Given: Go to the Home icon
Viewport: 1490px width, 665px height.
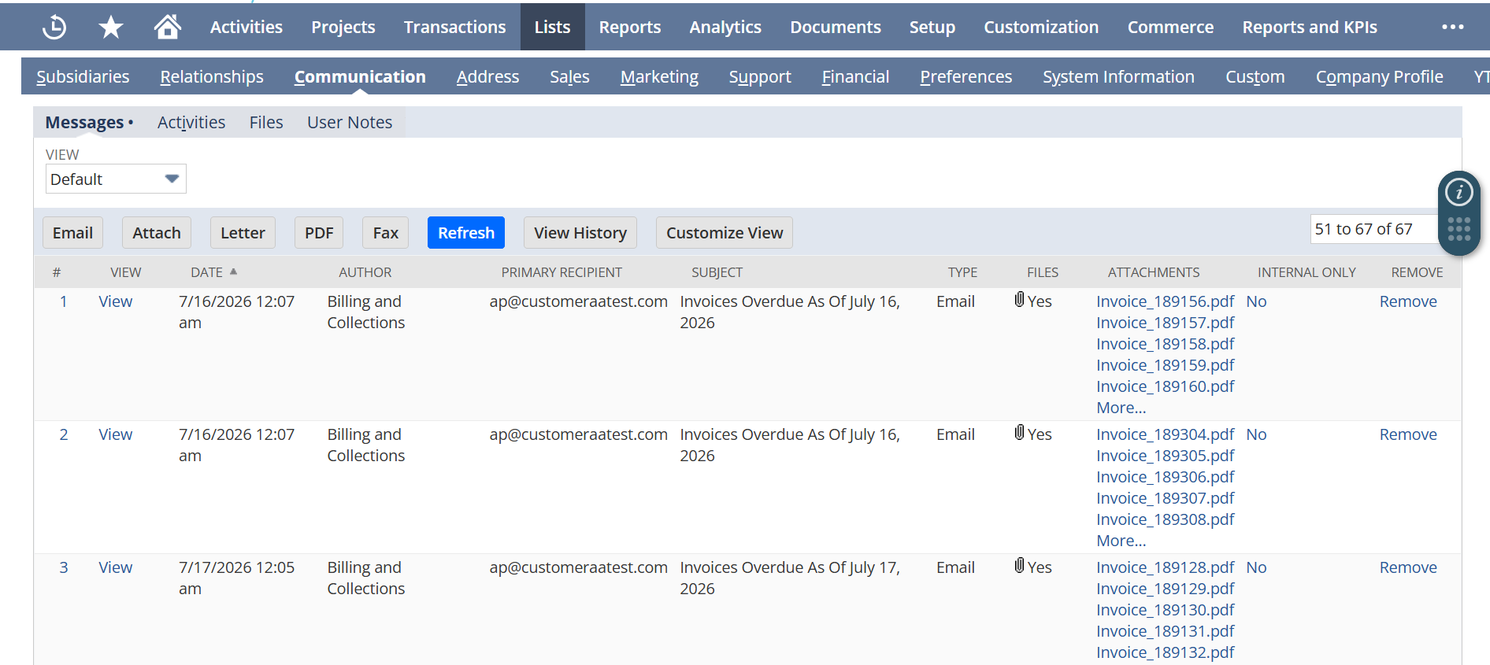Looking at the screenshot, I should [167, 27].
